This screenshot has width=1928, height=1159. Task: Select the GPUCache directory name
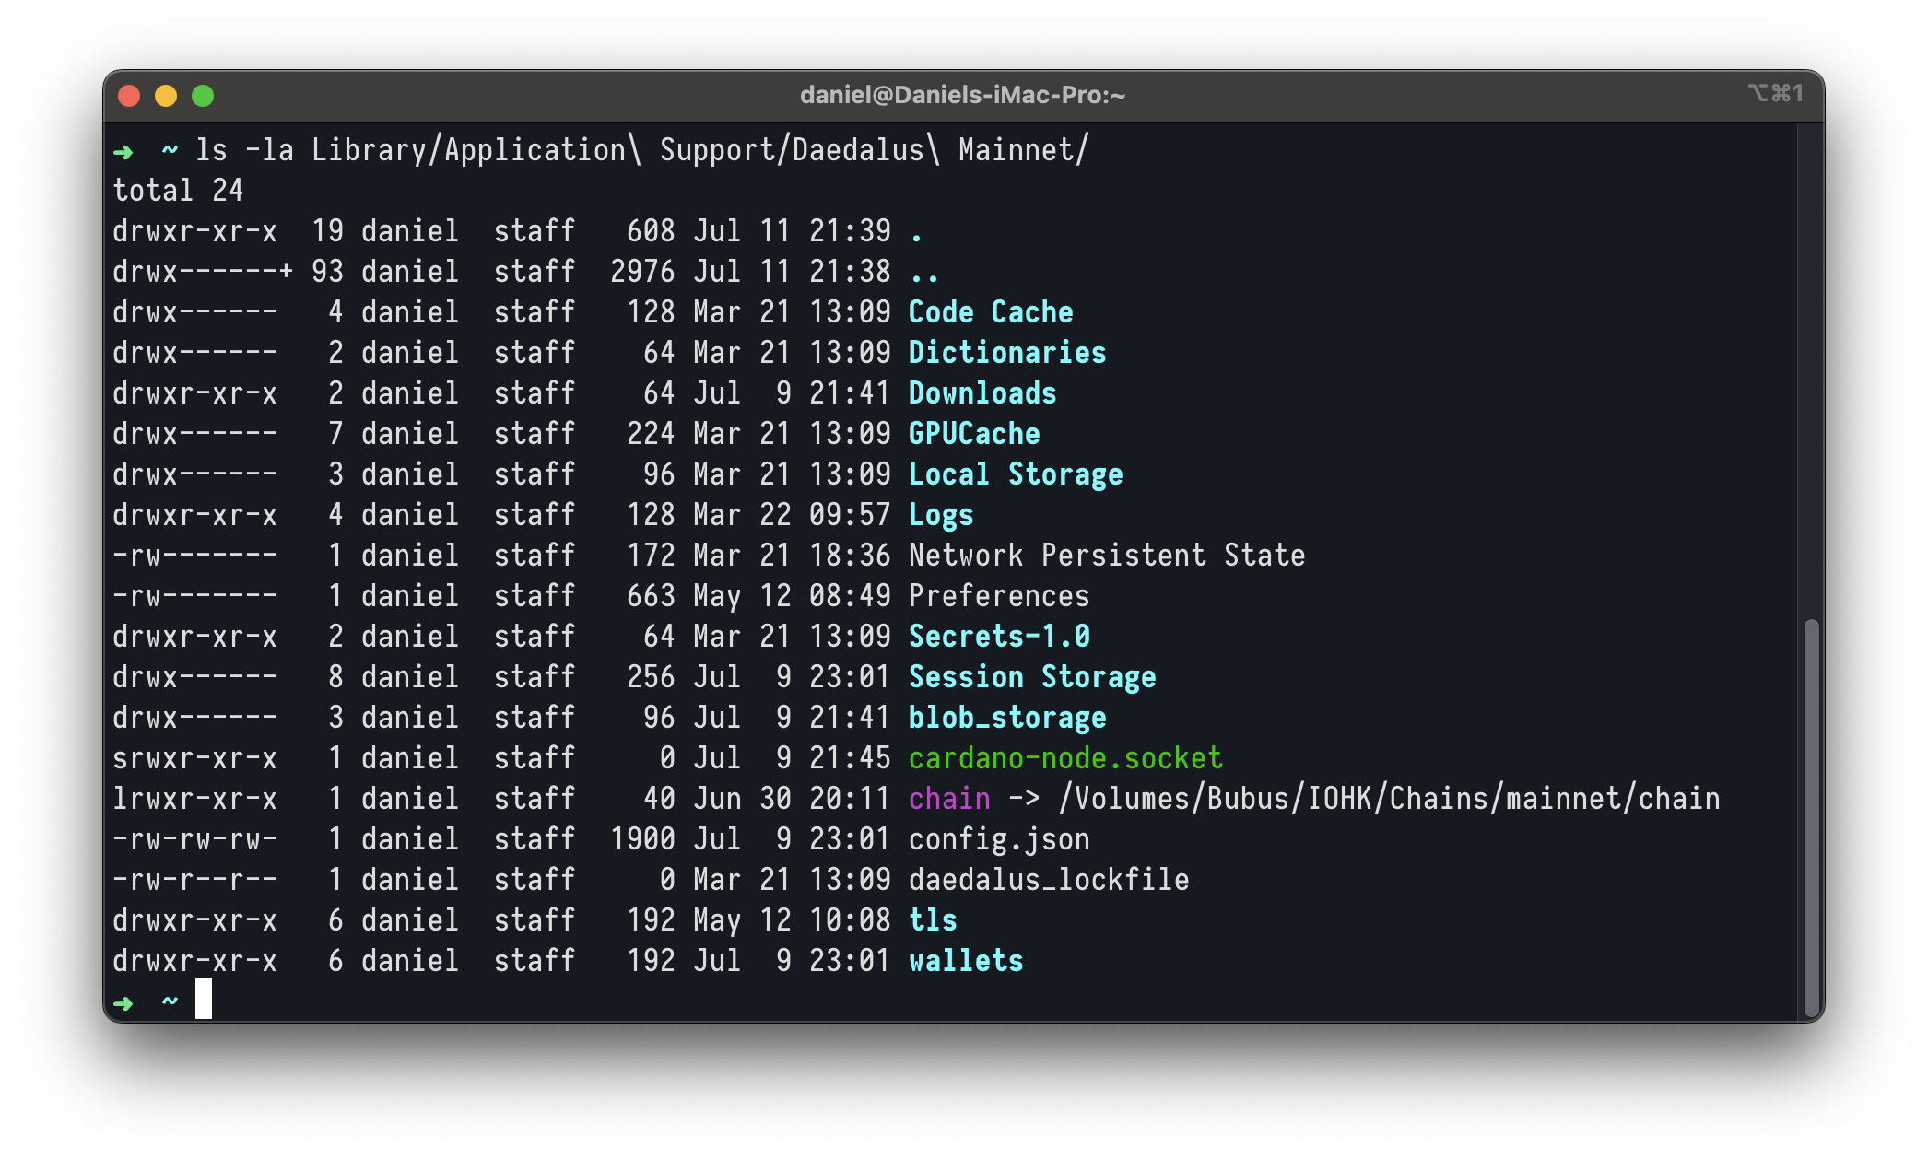click(x=974, y=434)
